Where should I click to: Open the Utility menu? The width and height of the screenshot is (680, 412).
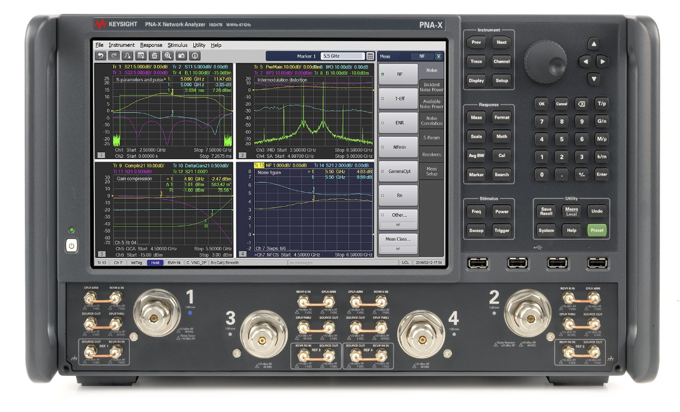199,45
